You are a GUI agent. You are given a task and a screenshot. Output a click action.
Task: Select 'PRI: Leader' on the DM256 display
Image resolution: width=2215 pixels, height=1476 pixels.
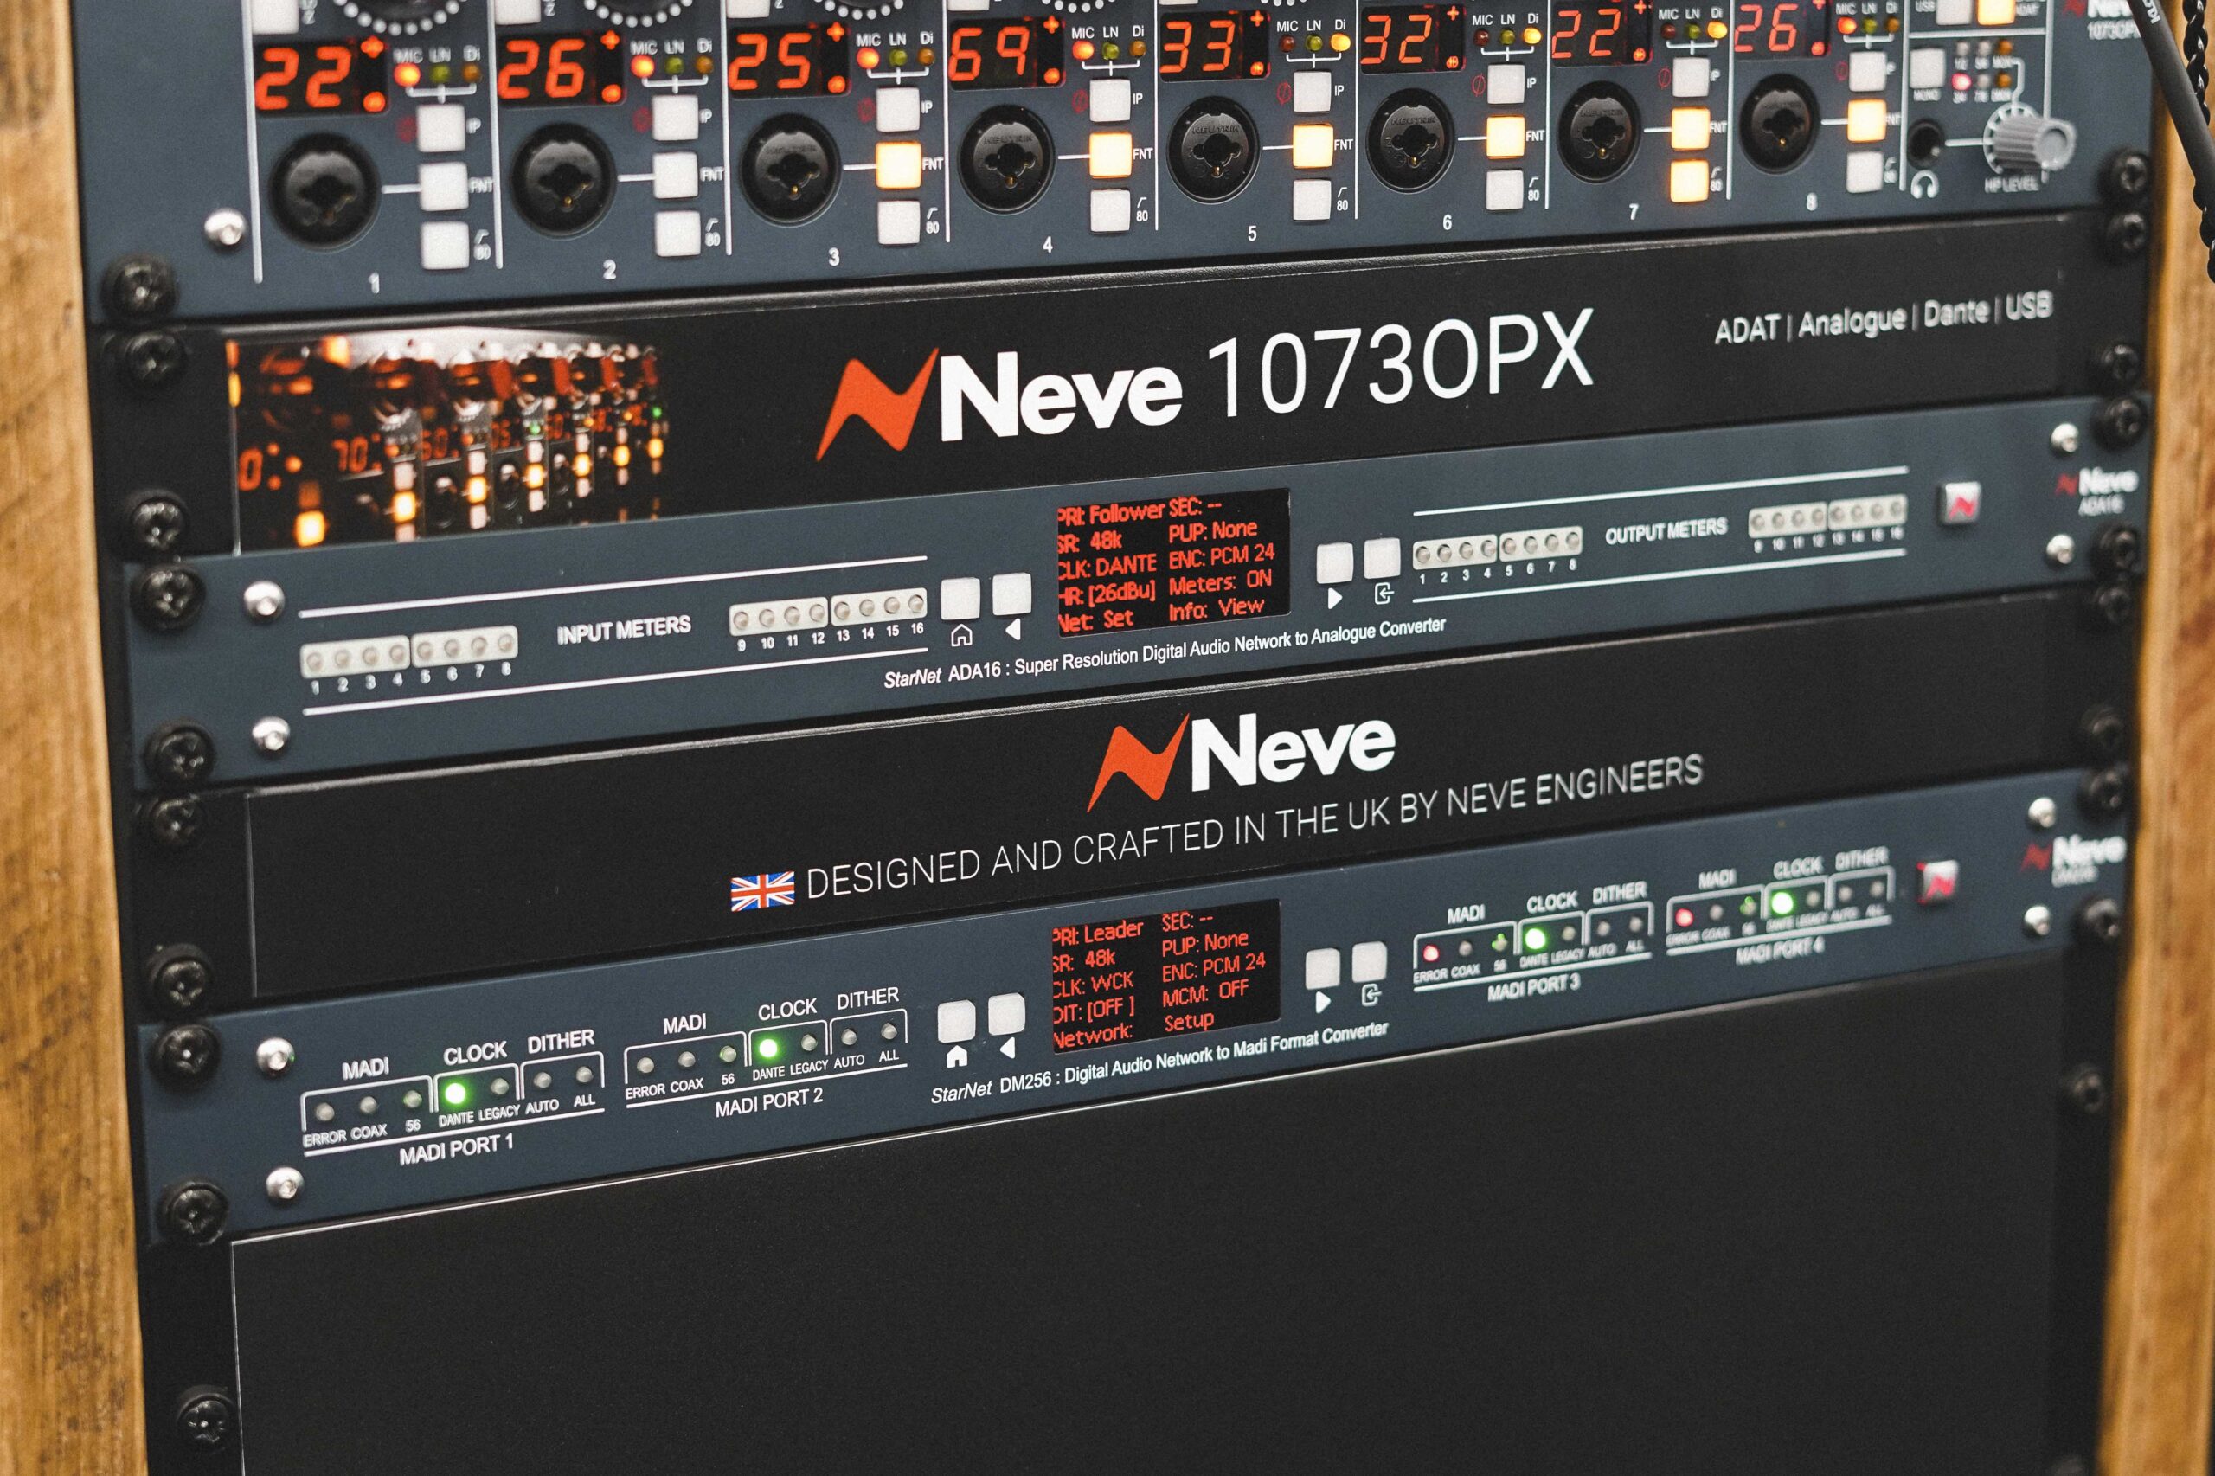1099,934
